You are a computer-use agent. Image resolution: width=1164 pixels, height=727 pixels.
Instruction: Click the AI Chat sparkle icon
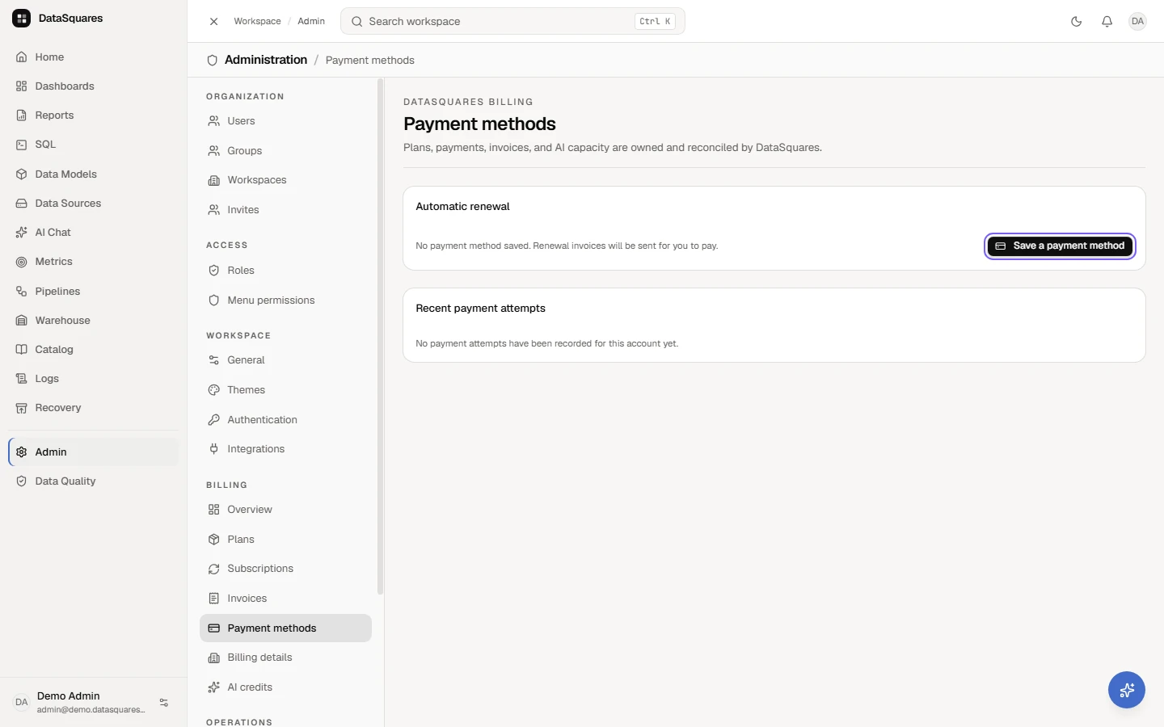click(22, 233)
